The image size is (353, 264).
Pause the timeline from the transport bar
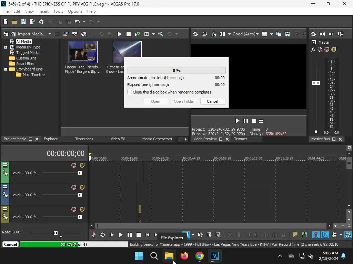[130, 235]
